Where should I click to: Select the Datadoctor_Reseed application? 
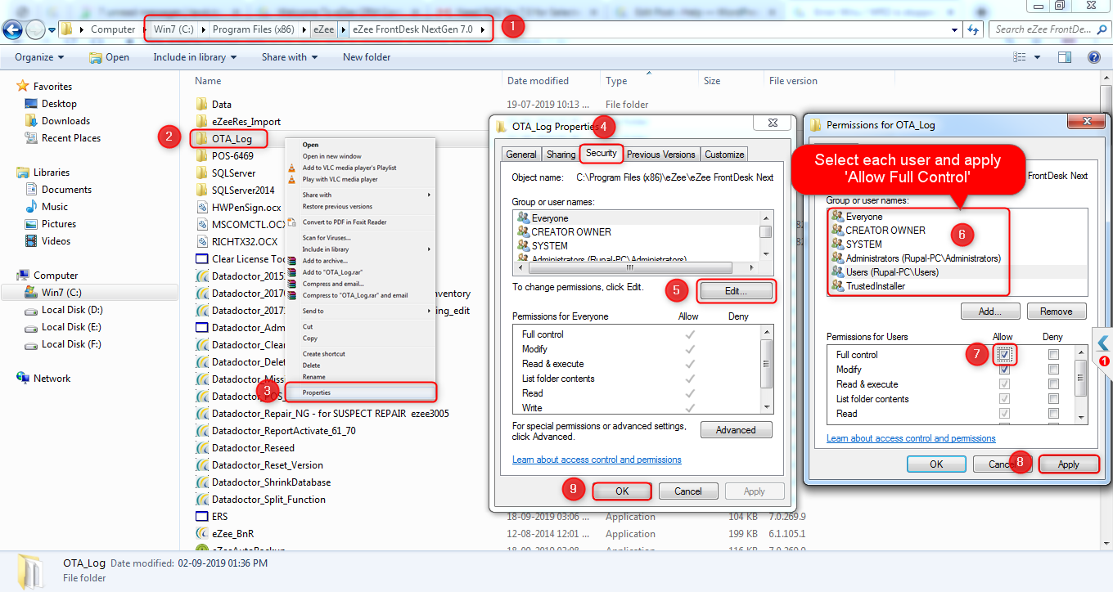pyautogui.click(x=253, y=448)
